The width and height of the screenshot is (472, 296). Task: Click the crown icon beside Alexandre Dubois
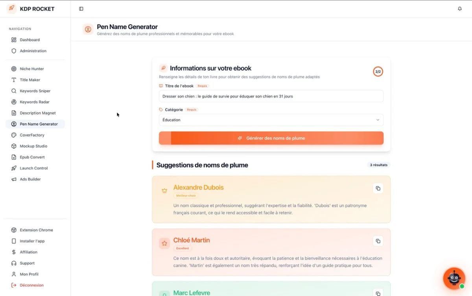coord(164,191)
